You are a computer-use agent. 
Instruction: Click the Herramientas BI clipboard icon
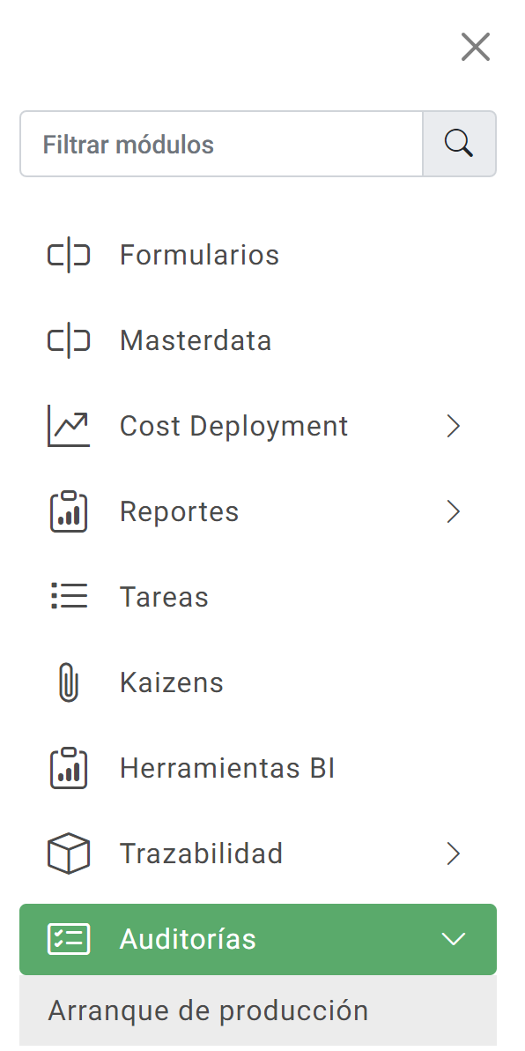point(69,768)
